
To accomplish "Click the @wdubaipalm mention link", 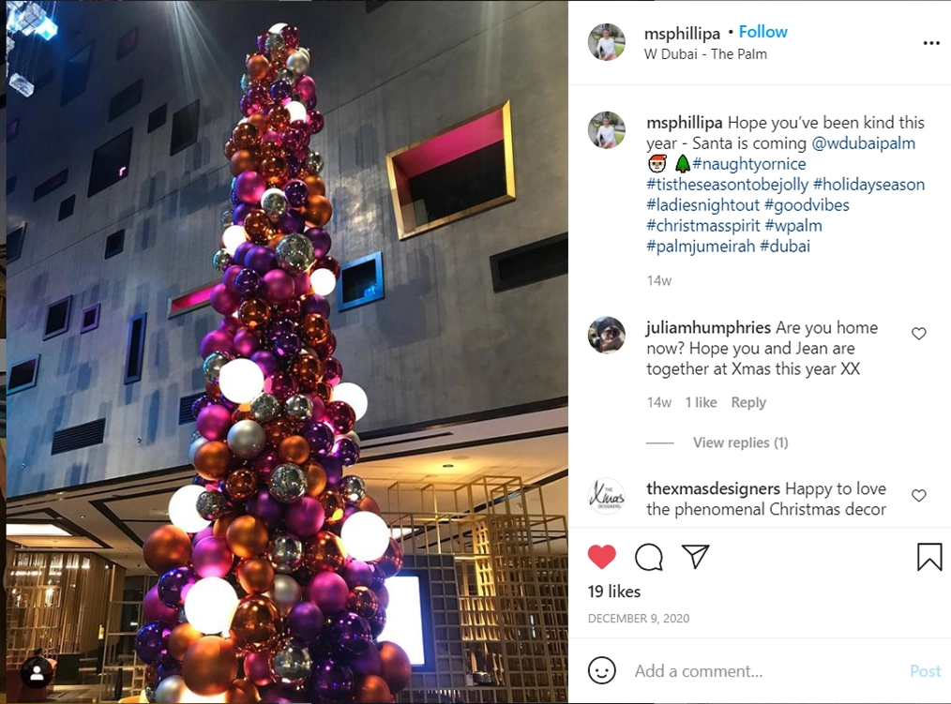I will coord(863,143).
